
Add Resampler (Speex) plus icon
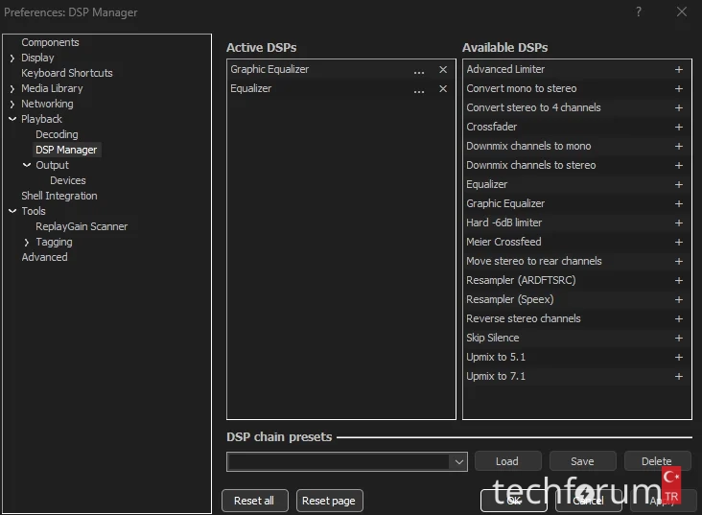point(679,299)
